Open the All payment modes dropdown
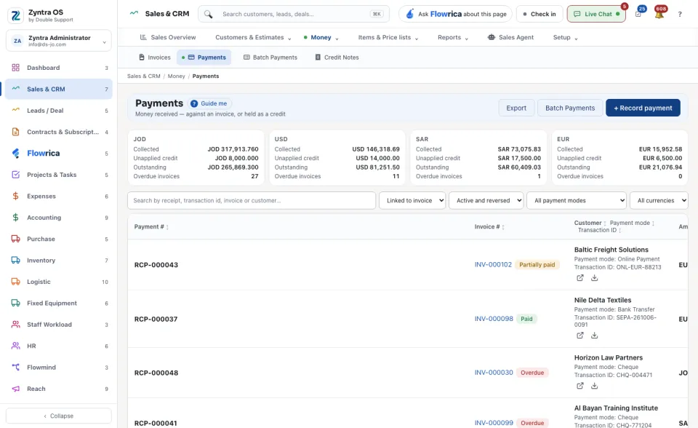Image resolution: width=698 pixels, height=428 pixels. point(577,201)
